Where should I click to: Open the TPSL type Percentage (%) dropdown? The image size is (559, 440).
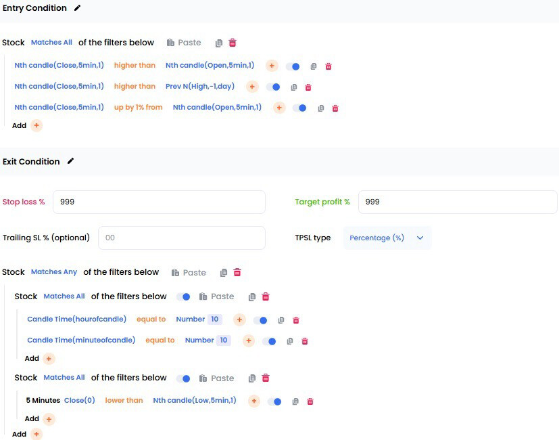point(387,238)
